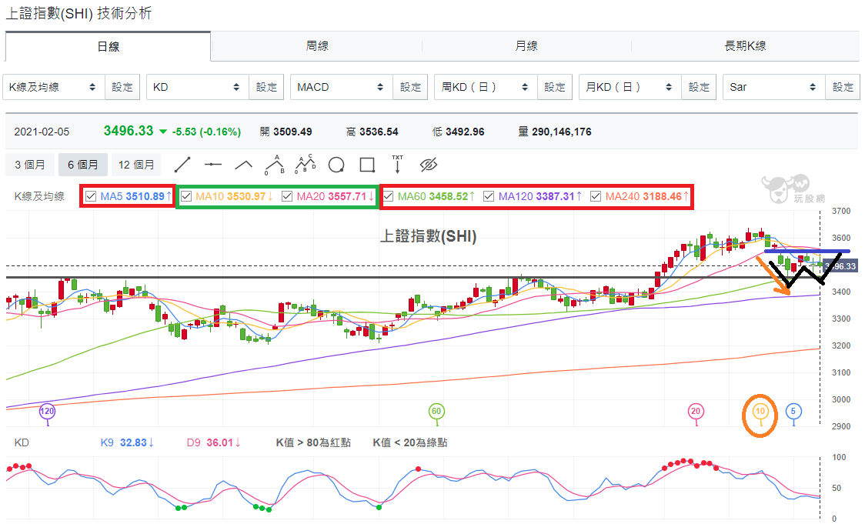Select the rectangle drawing tool
The height and width of the screenshot is (524, 865).
(367, 165)
